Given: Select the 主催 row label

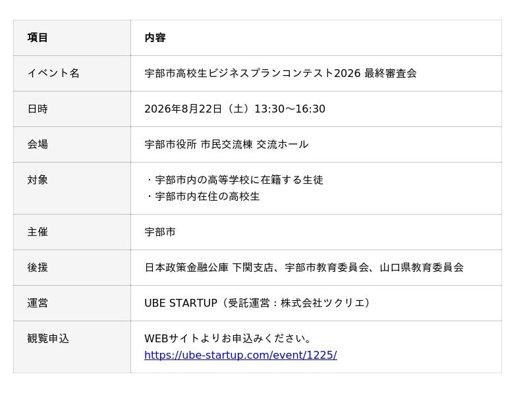Looking at the screenshot, I should 38,232.
